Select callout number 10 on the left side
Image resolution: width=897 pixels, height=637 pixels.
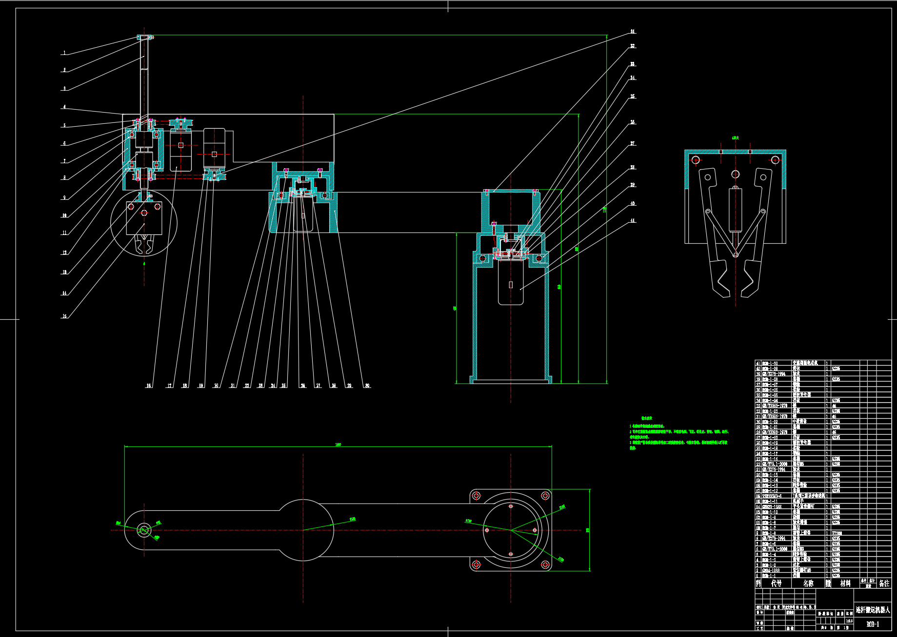(64, 215)
